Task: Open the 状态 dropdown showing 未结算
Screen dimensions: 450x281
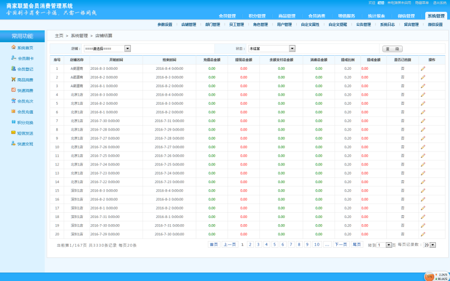Action: pyautogui.click(x=292, y=48)
